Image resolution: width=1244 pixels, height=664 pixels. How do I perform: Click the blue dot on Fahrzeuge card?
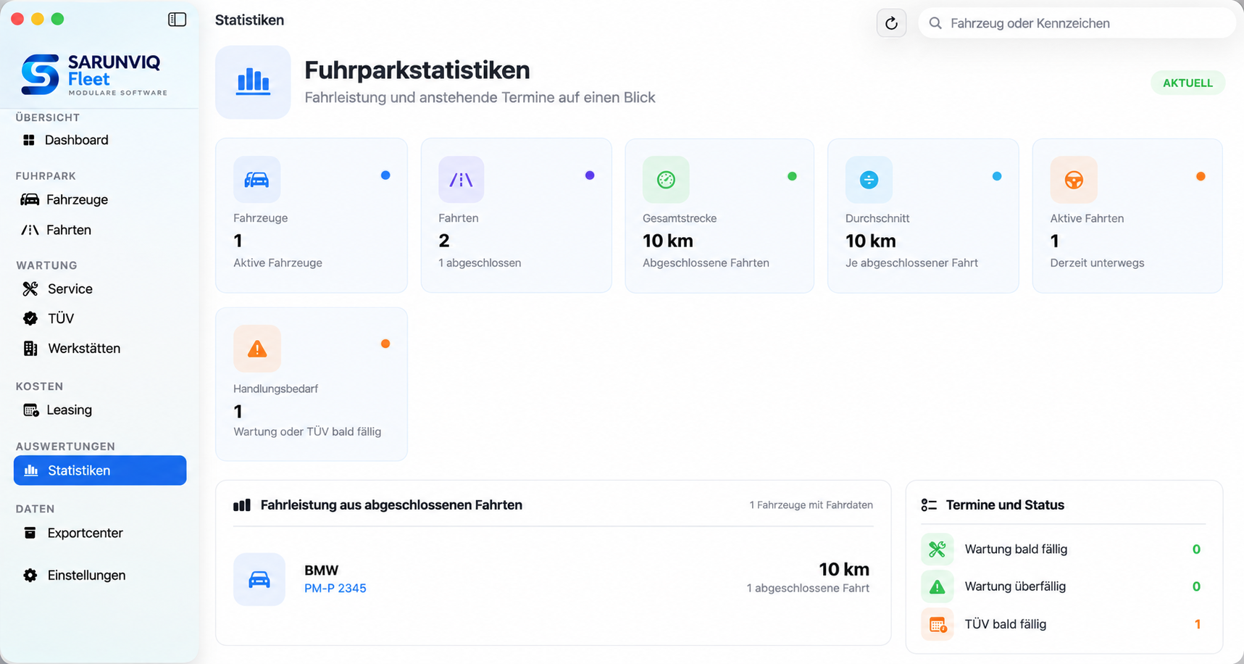(385, 175)
